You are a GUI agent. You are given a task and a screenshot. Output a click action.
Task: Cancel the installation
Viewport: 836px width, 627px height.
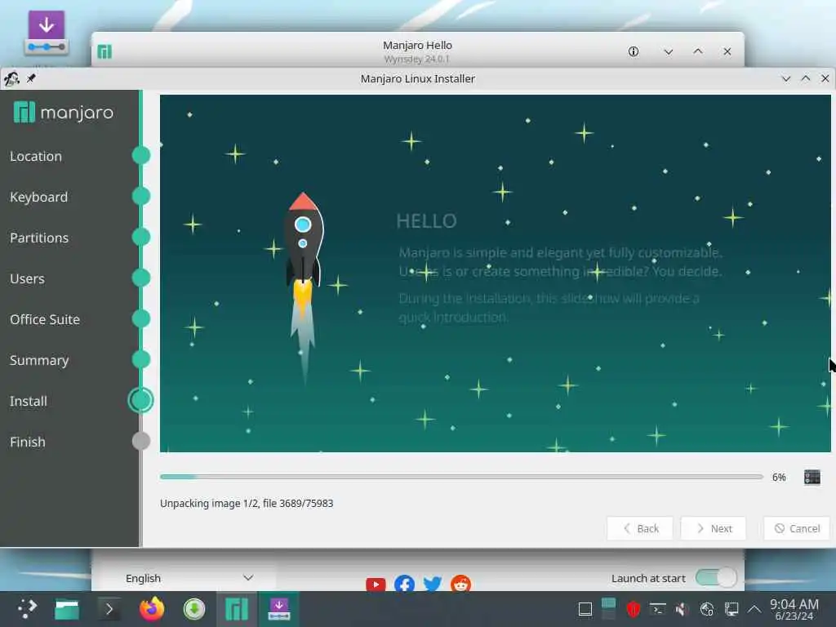coord(797,528)
